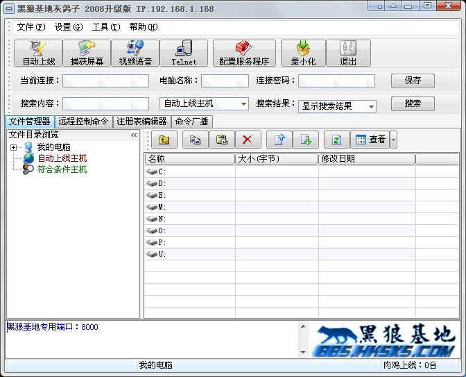Open 配置服务程序 server configuration

(x=244, y=53)
